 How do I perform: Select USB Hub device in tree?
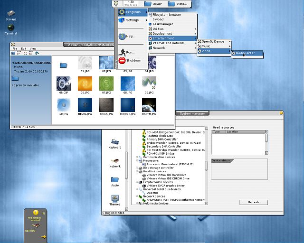pyautogui.click(x=153, y=192)
